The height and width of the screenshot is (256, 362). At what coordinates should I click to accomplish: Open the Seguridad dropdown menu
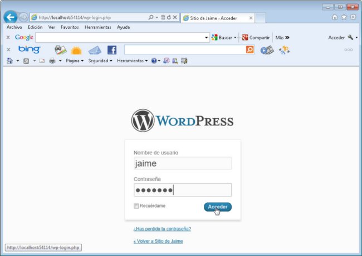(100, 61)
